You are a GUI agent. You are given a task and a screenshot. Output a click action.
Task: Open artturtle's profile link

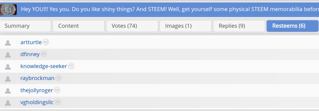coord(31,42)
